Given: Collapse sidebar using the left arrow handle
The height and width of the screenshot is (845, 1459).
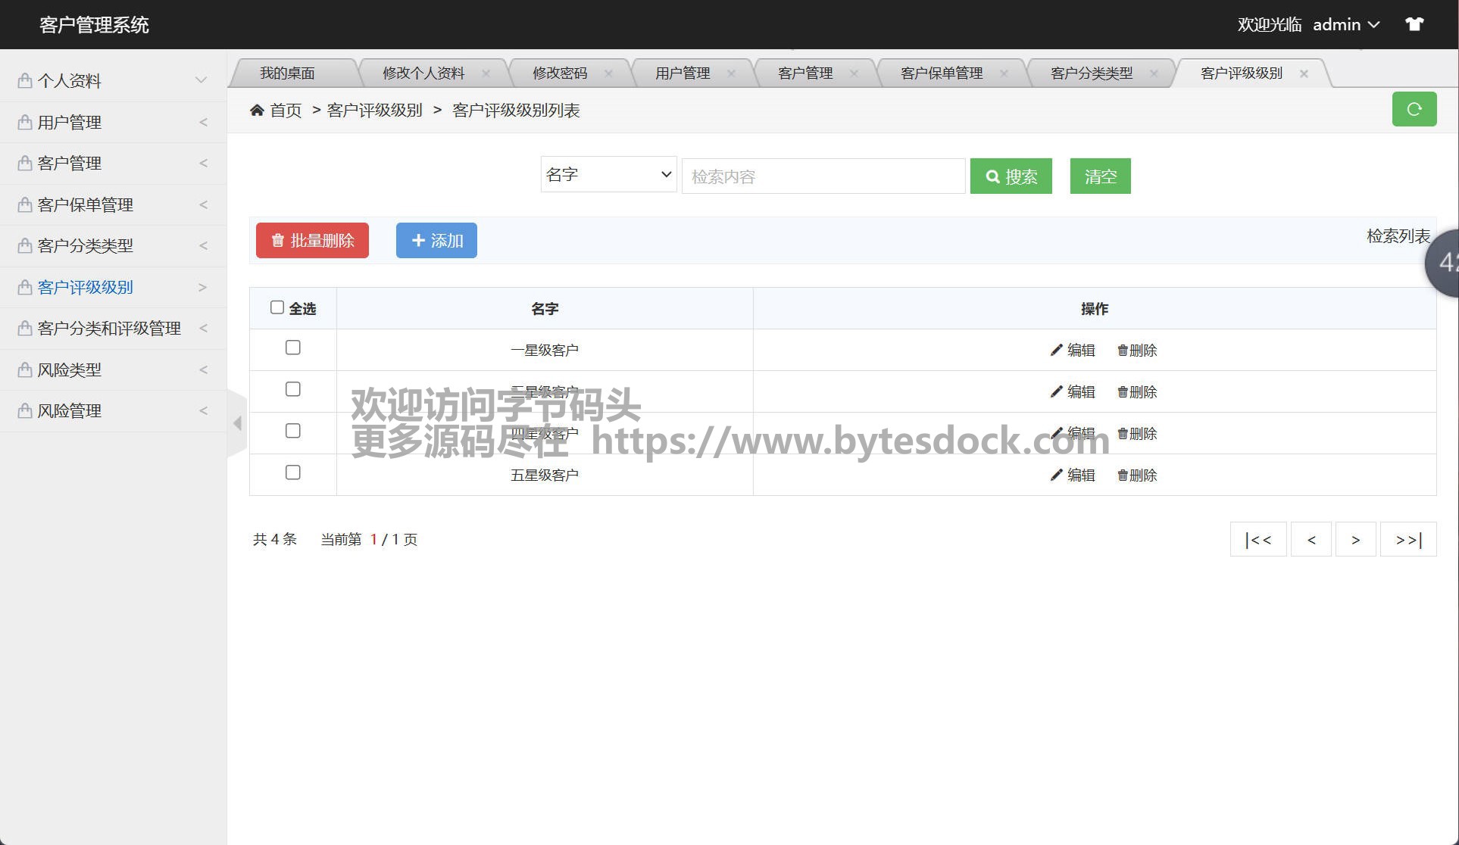Looking at the screenshot, I should 237,423.
